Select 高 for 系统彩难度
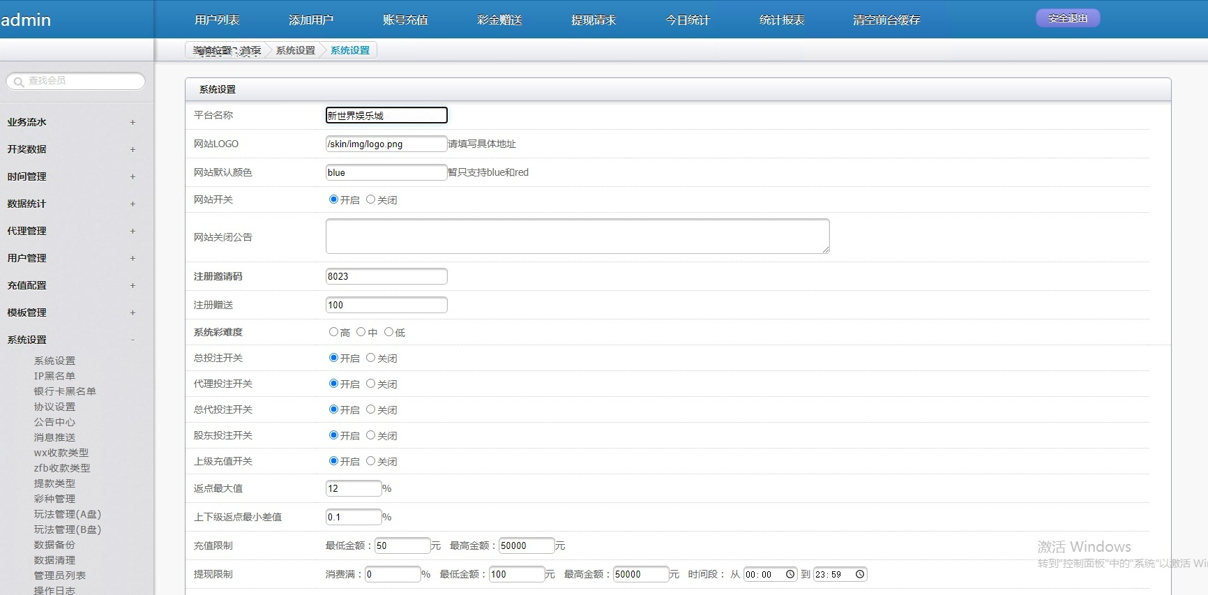Viewport: 1208px width, 595px height. [333, 332]
